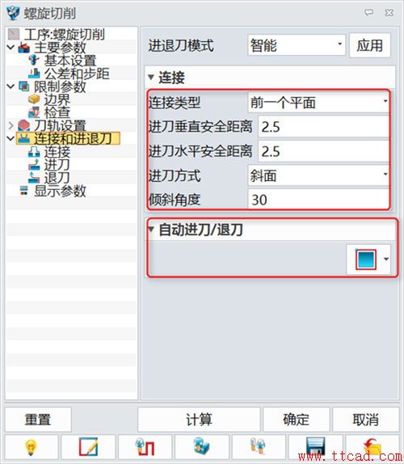
Task: Click the toolpath link icon in bottom toolbar
Action: (x=145, y=448)
